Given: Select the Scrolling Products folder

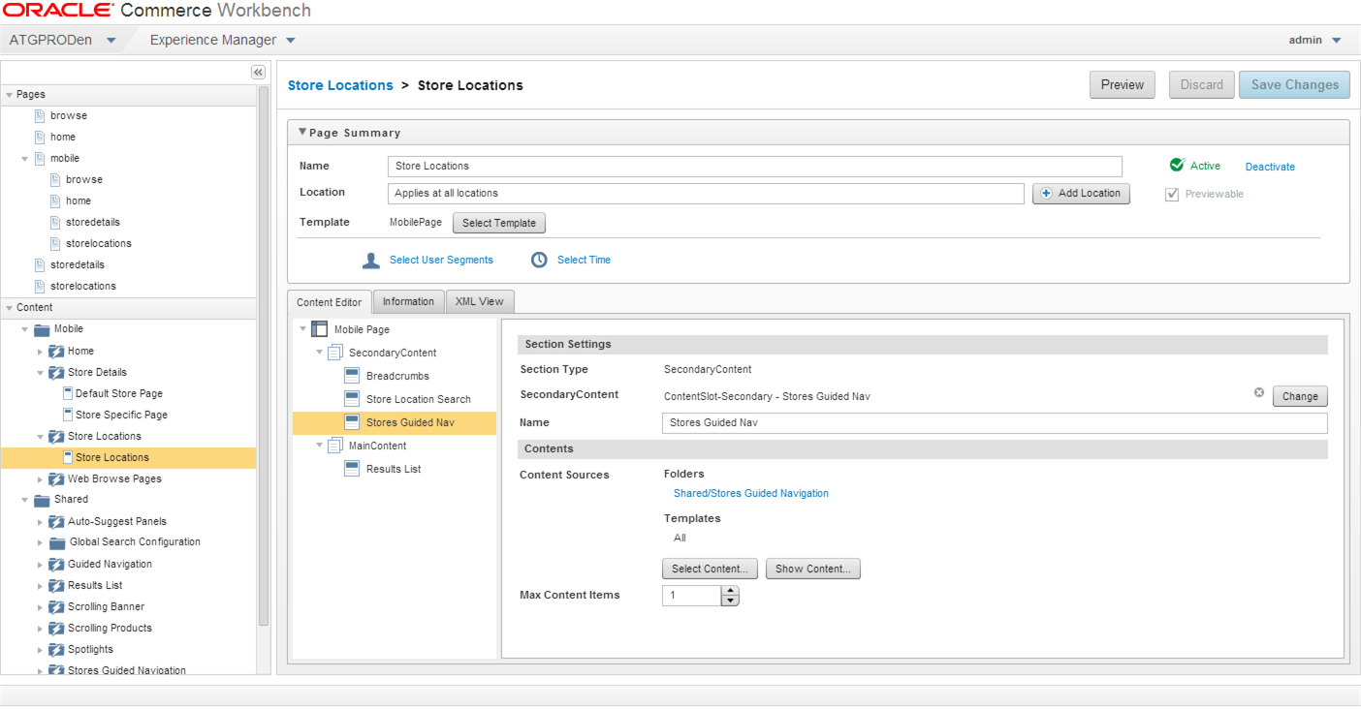Looking at the screenshot, I should pyautogui.click(x=110, y=628).
